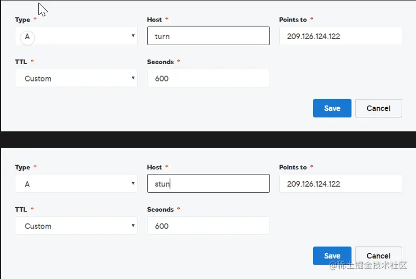Expand the TTL dropdown for the stun record
416x279 pixels.
click(76, 226)
